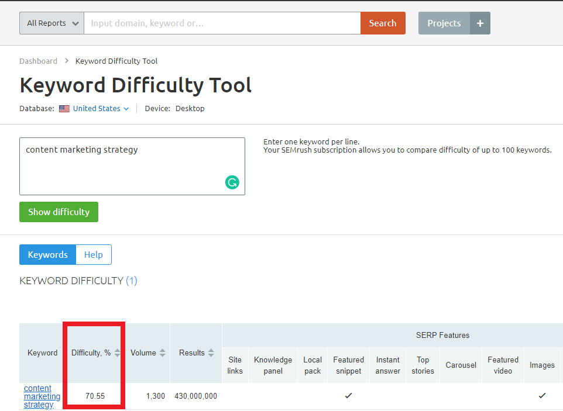Click the Featured snippet checkmark in the results row

pos(348,395)
